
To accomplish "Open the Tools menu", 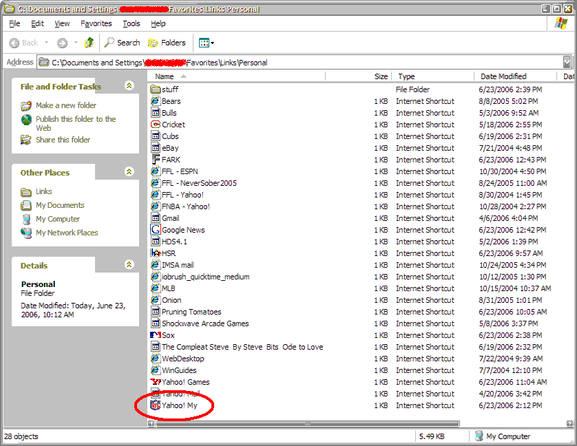I will (132, 23).
